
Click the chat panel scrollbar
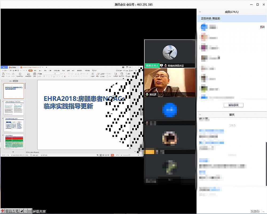(x=266, y=164)
